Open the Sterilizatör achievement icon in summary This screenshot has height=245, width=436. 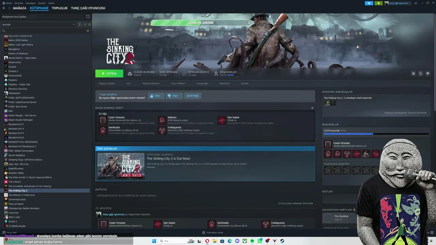click(103, 130)
